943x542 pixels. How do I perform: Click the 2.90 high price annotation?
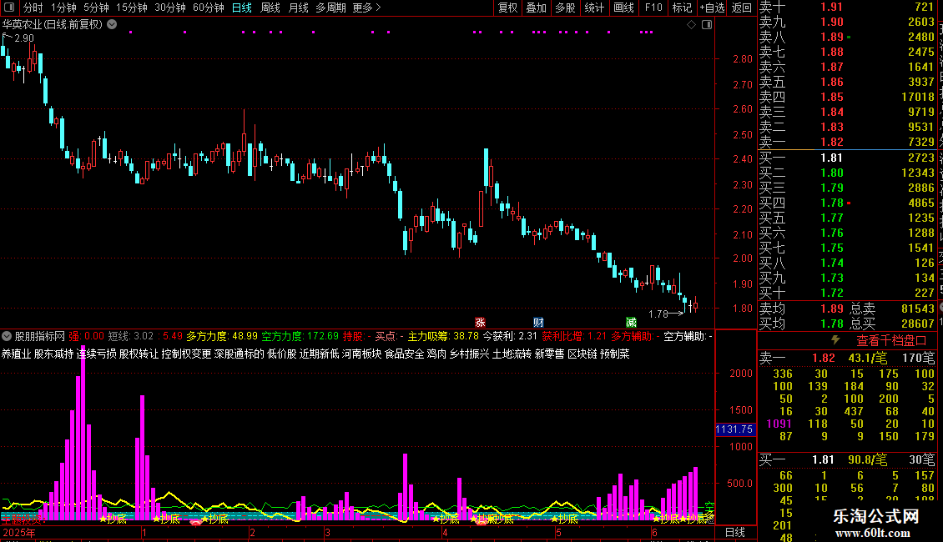pos(24,38)
